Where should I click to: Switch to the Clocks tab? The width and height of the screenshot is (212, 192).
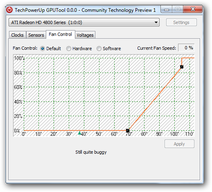(17, 35)
